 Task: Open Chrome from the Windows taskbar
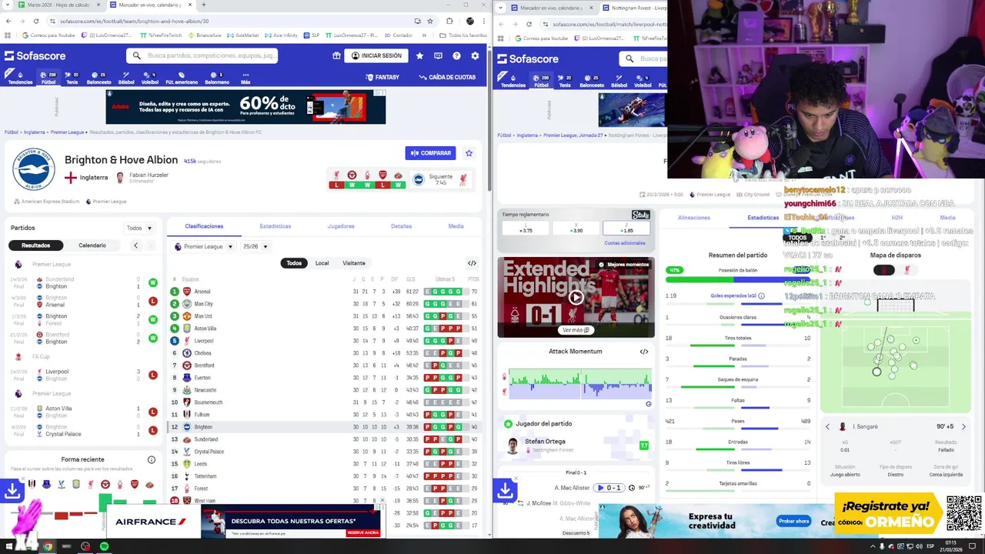(x=47, y=546)
